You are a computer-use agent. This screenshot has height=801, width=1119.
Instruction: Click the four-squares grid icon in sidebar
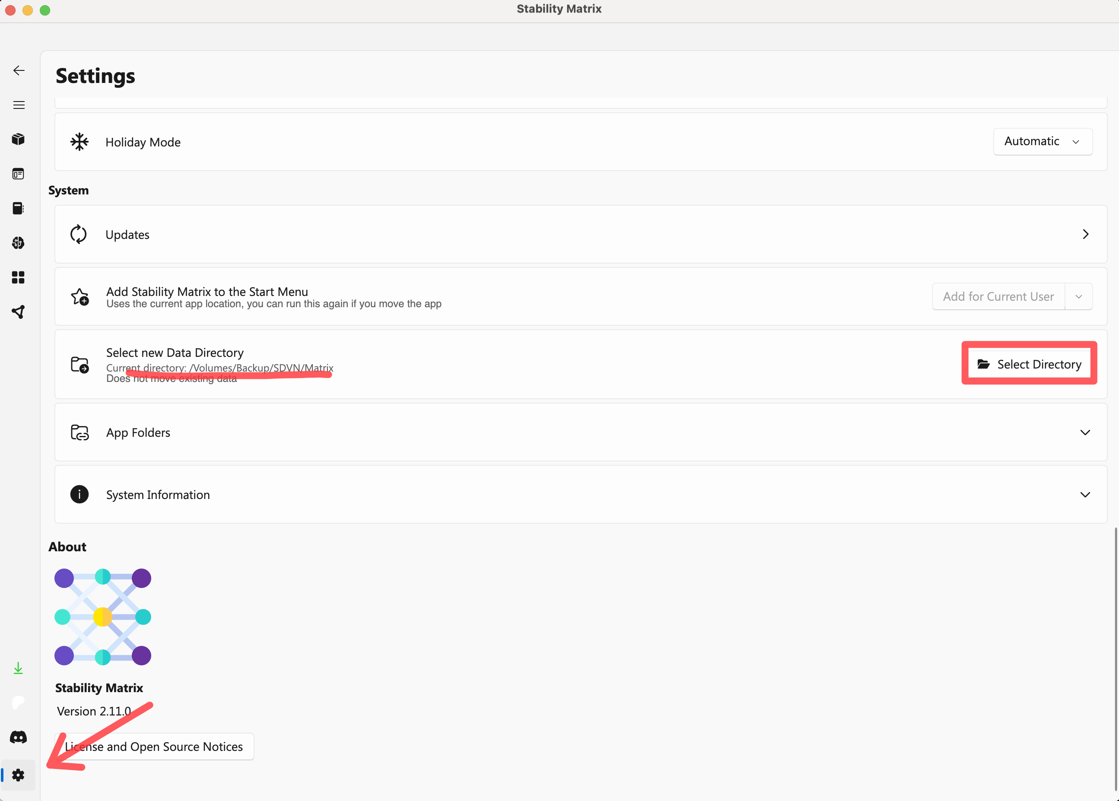click(18, 277)
